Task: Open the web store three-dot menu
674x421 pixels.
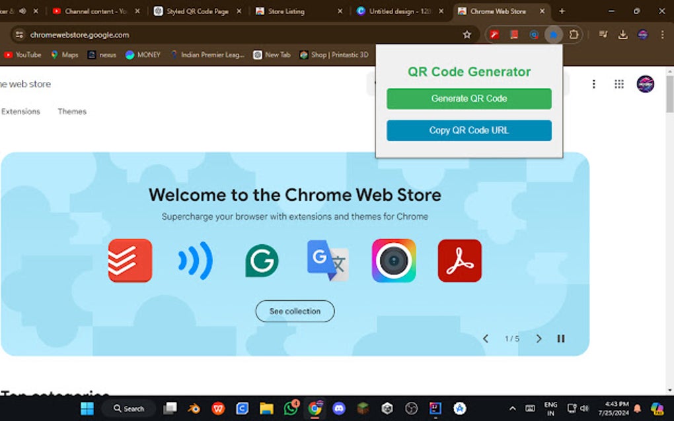Action: click(x=593, y=84)
